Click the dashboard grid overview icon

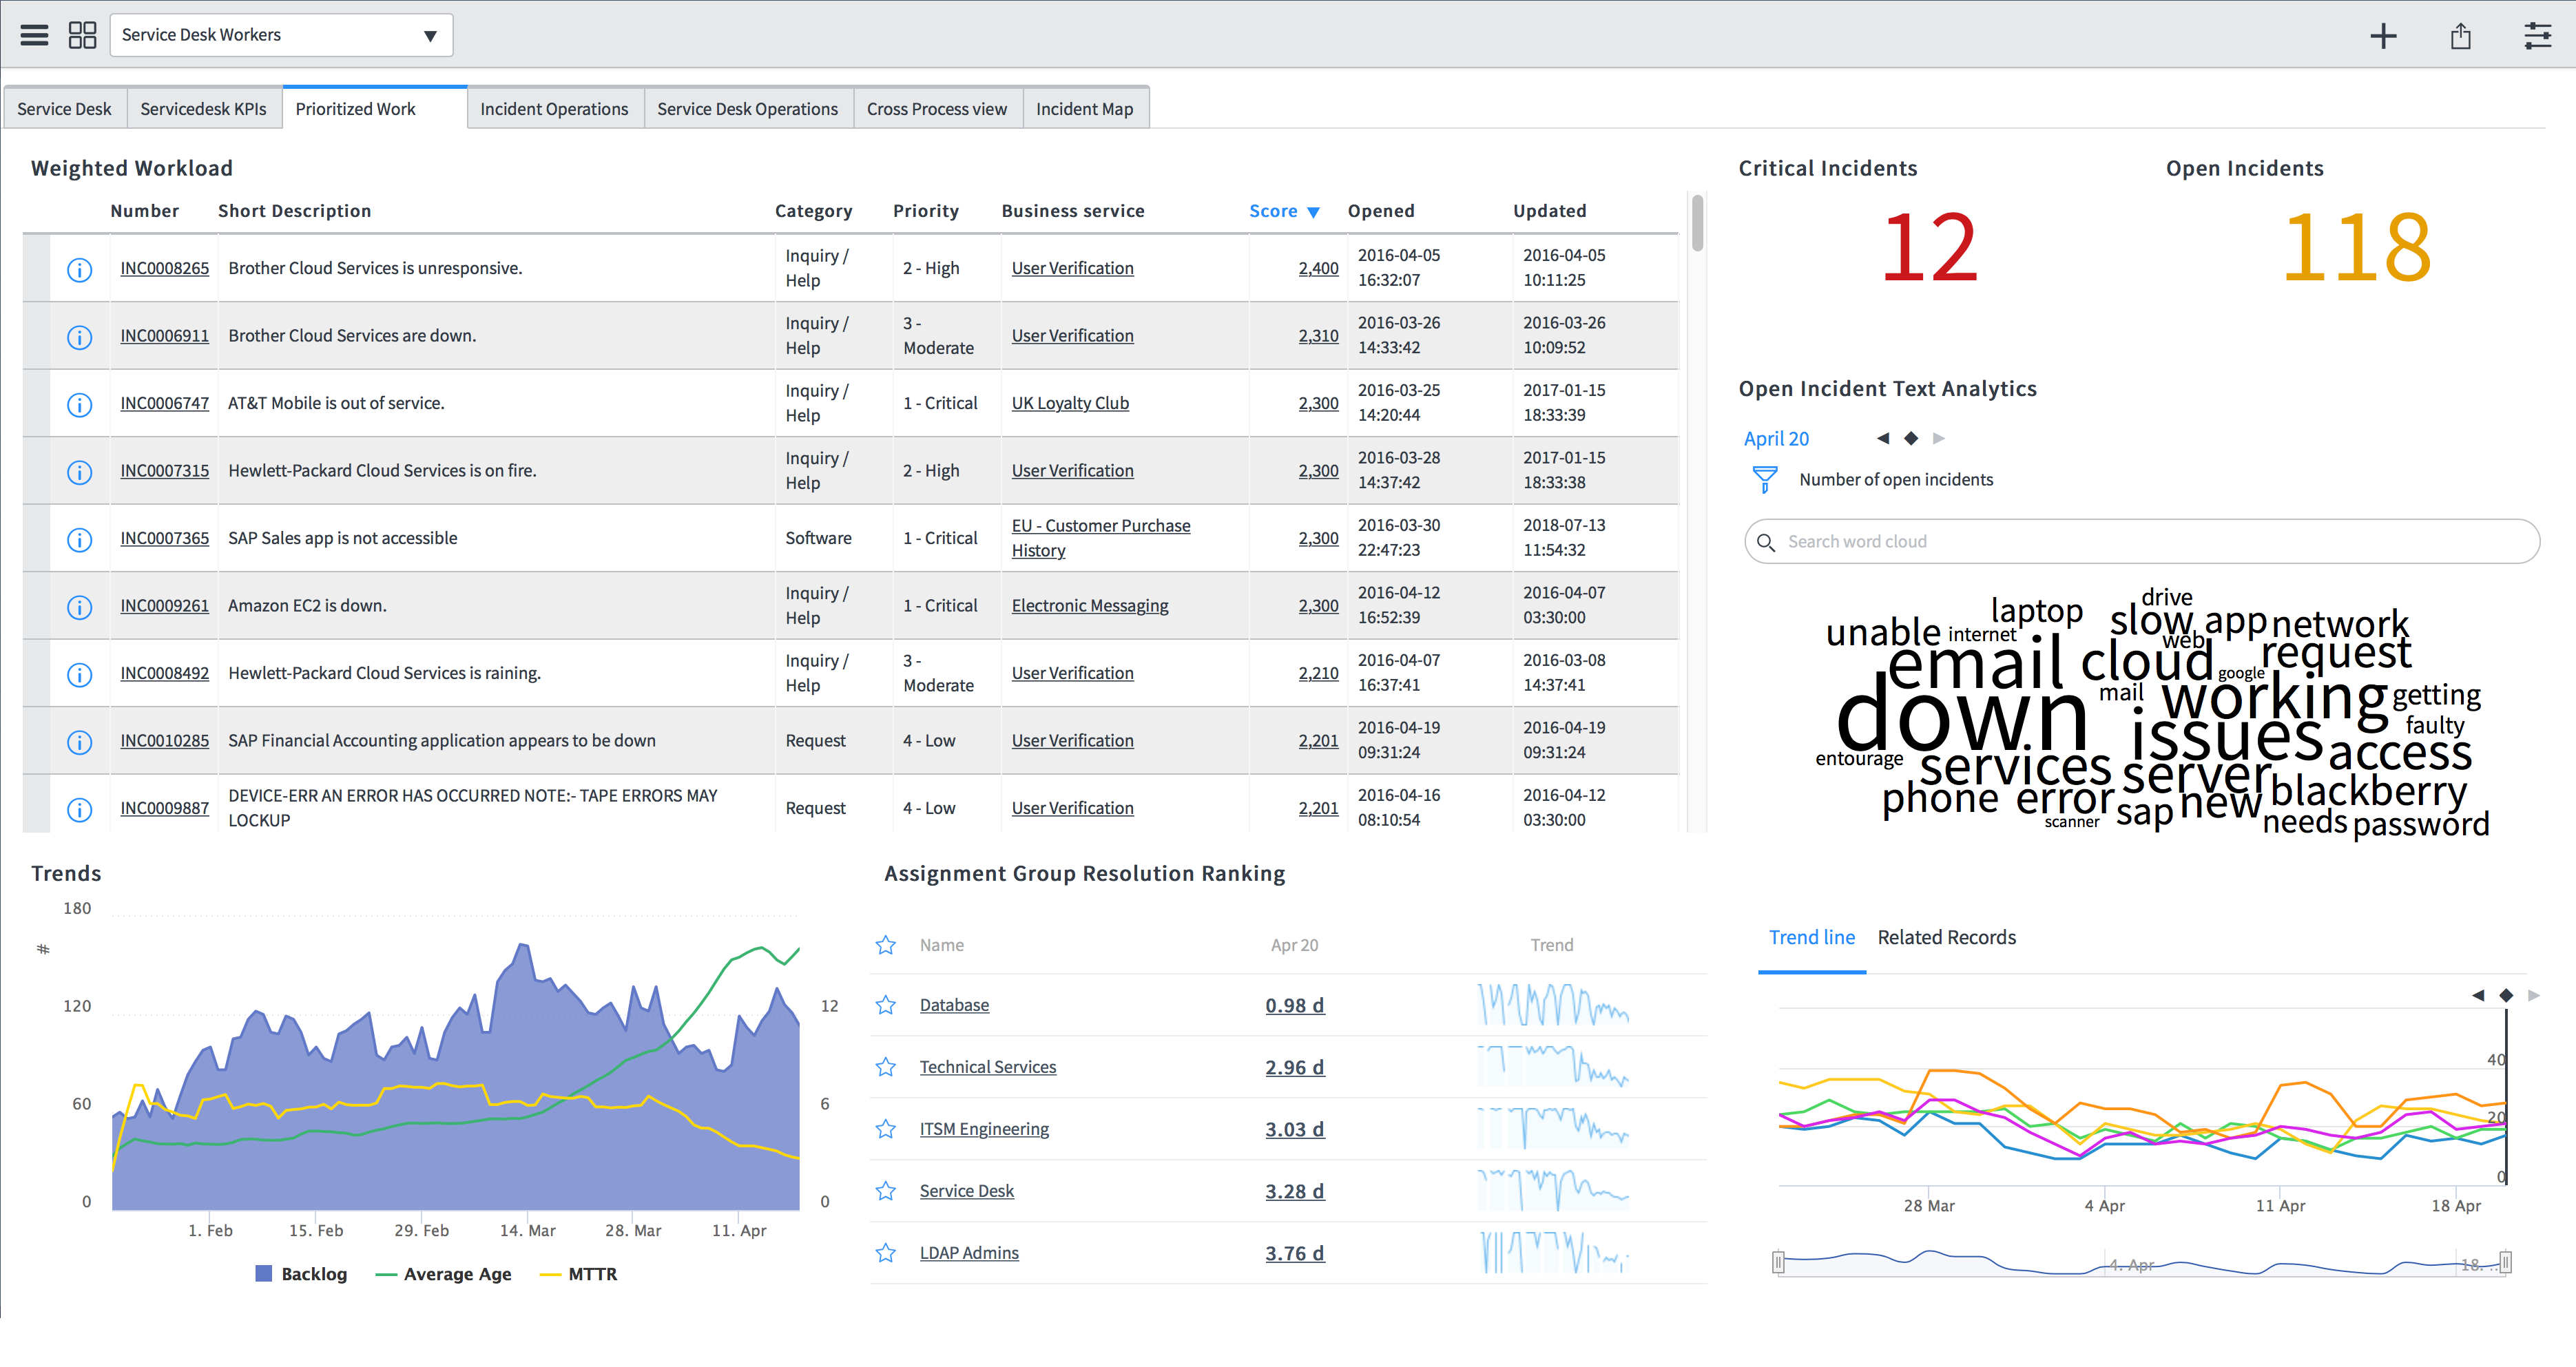pyautogui.click(x=82, y=35)
